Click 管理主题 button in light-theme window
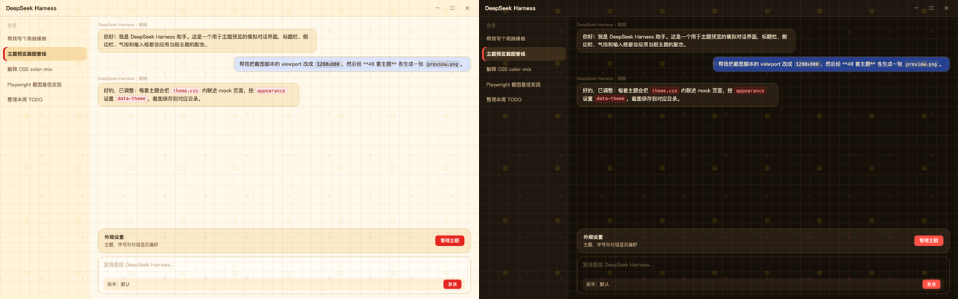The height and width of the screenshot is (299, 958). (450, 241)
